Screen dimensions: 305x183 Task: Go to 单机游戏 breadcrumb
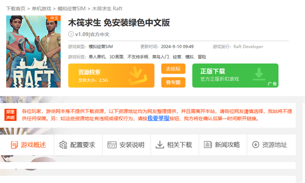[x=42, y=9]
